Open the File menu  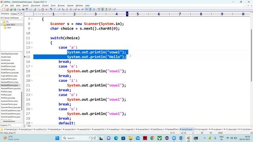[x=6, y=6]
